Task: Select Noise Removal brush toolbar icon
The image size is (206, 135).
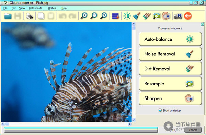Action: click(137, 16)
